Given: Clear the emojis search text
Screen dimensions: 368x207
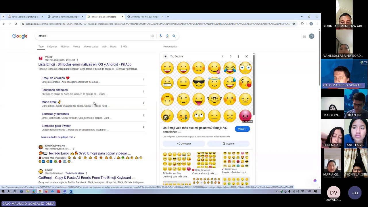Looking at the screenshot, I should 152,36.
